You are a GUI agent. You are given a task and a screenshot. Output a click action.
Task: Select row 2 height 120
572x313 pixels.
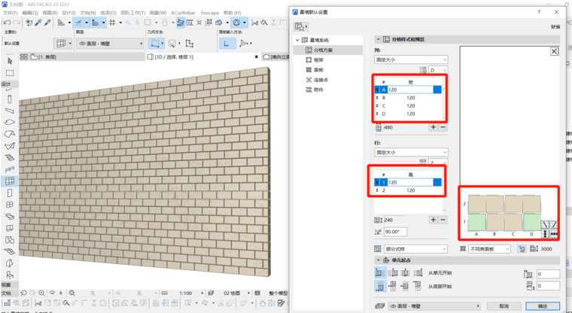409,190
